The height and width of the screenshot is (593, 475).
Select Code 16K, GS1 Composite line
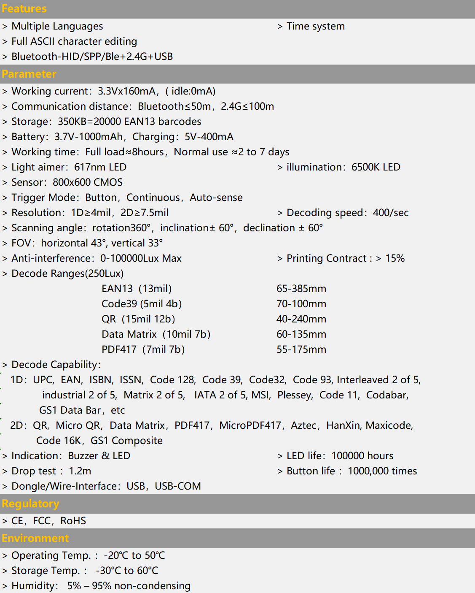(x=99, y=441)
